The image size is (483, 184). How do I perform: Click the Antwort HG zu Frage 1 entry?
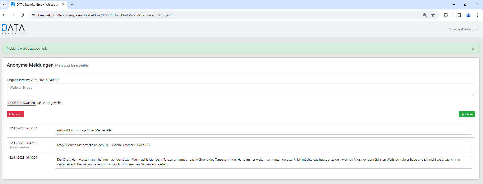263,130
